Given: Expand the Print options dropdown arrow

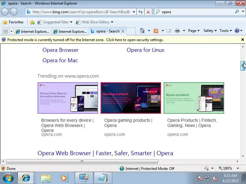Looking at the screenshot, I should click(x=184, y=31).
